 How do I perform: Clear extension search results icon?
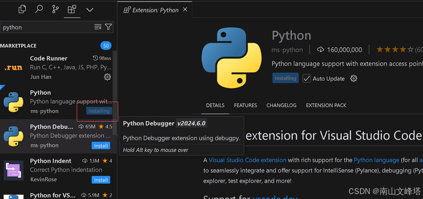point(98,27)
